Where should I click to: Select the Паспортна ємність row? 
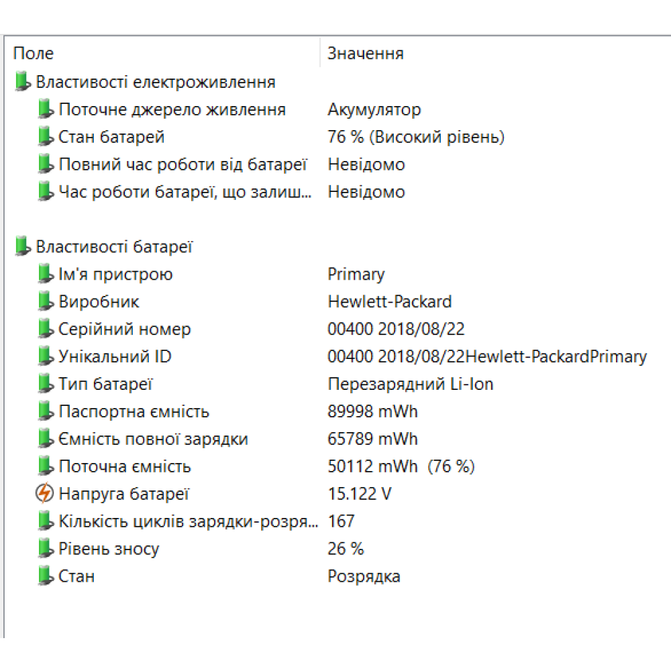(x=134, y=412)
